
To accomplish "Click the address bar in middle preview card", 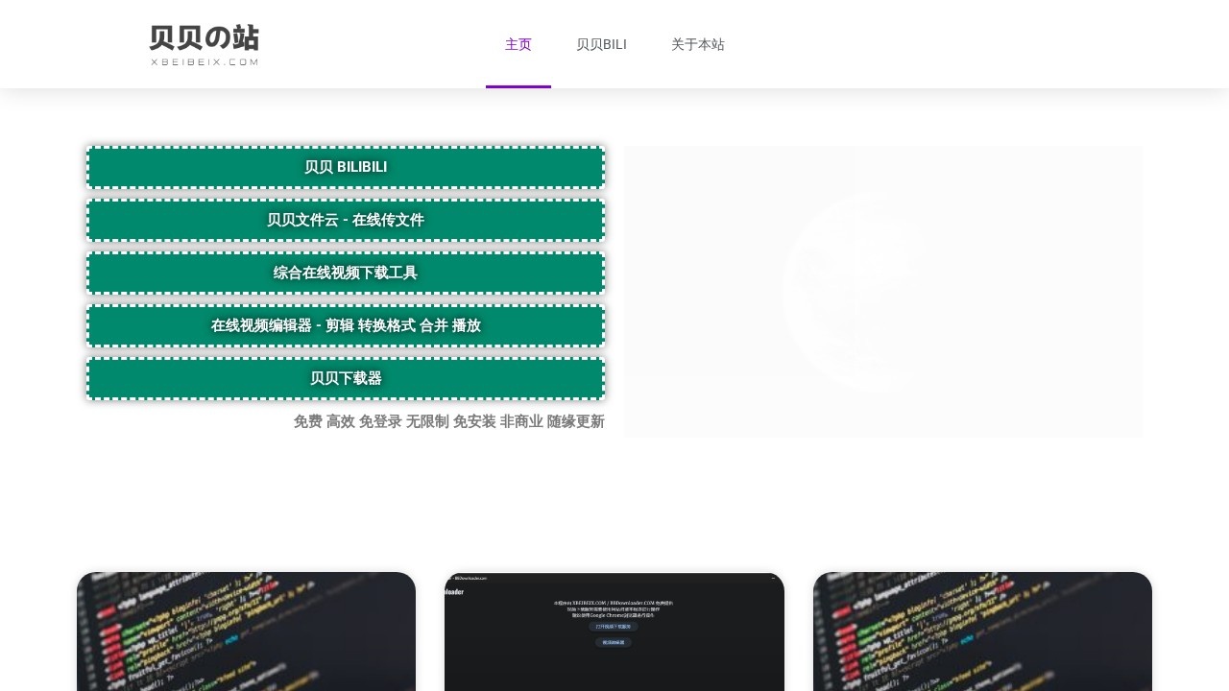I will click(470, 579).
